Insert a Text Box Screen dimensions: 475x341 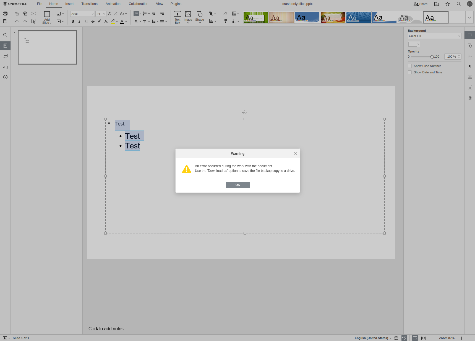coord(177,17)
